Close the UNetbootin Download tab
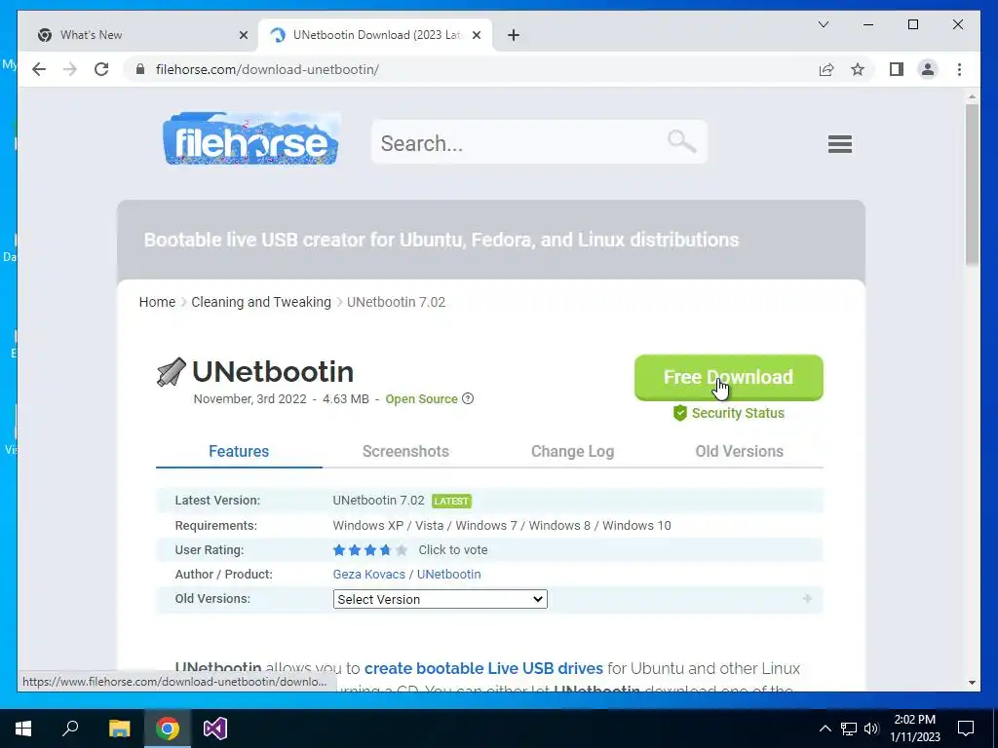998x748 pixels. (x=476, y=35)
